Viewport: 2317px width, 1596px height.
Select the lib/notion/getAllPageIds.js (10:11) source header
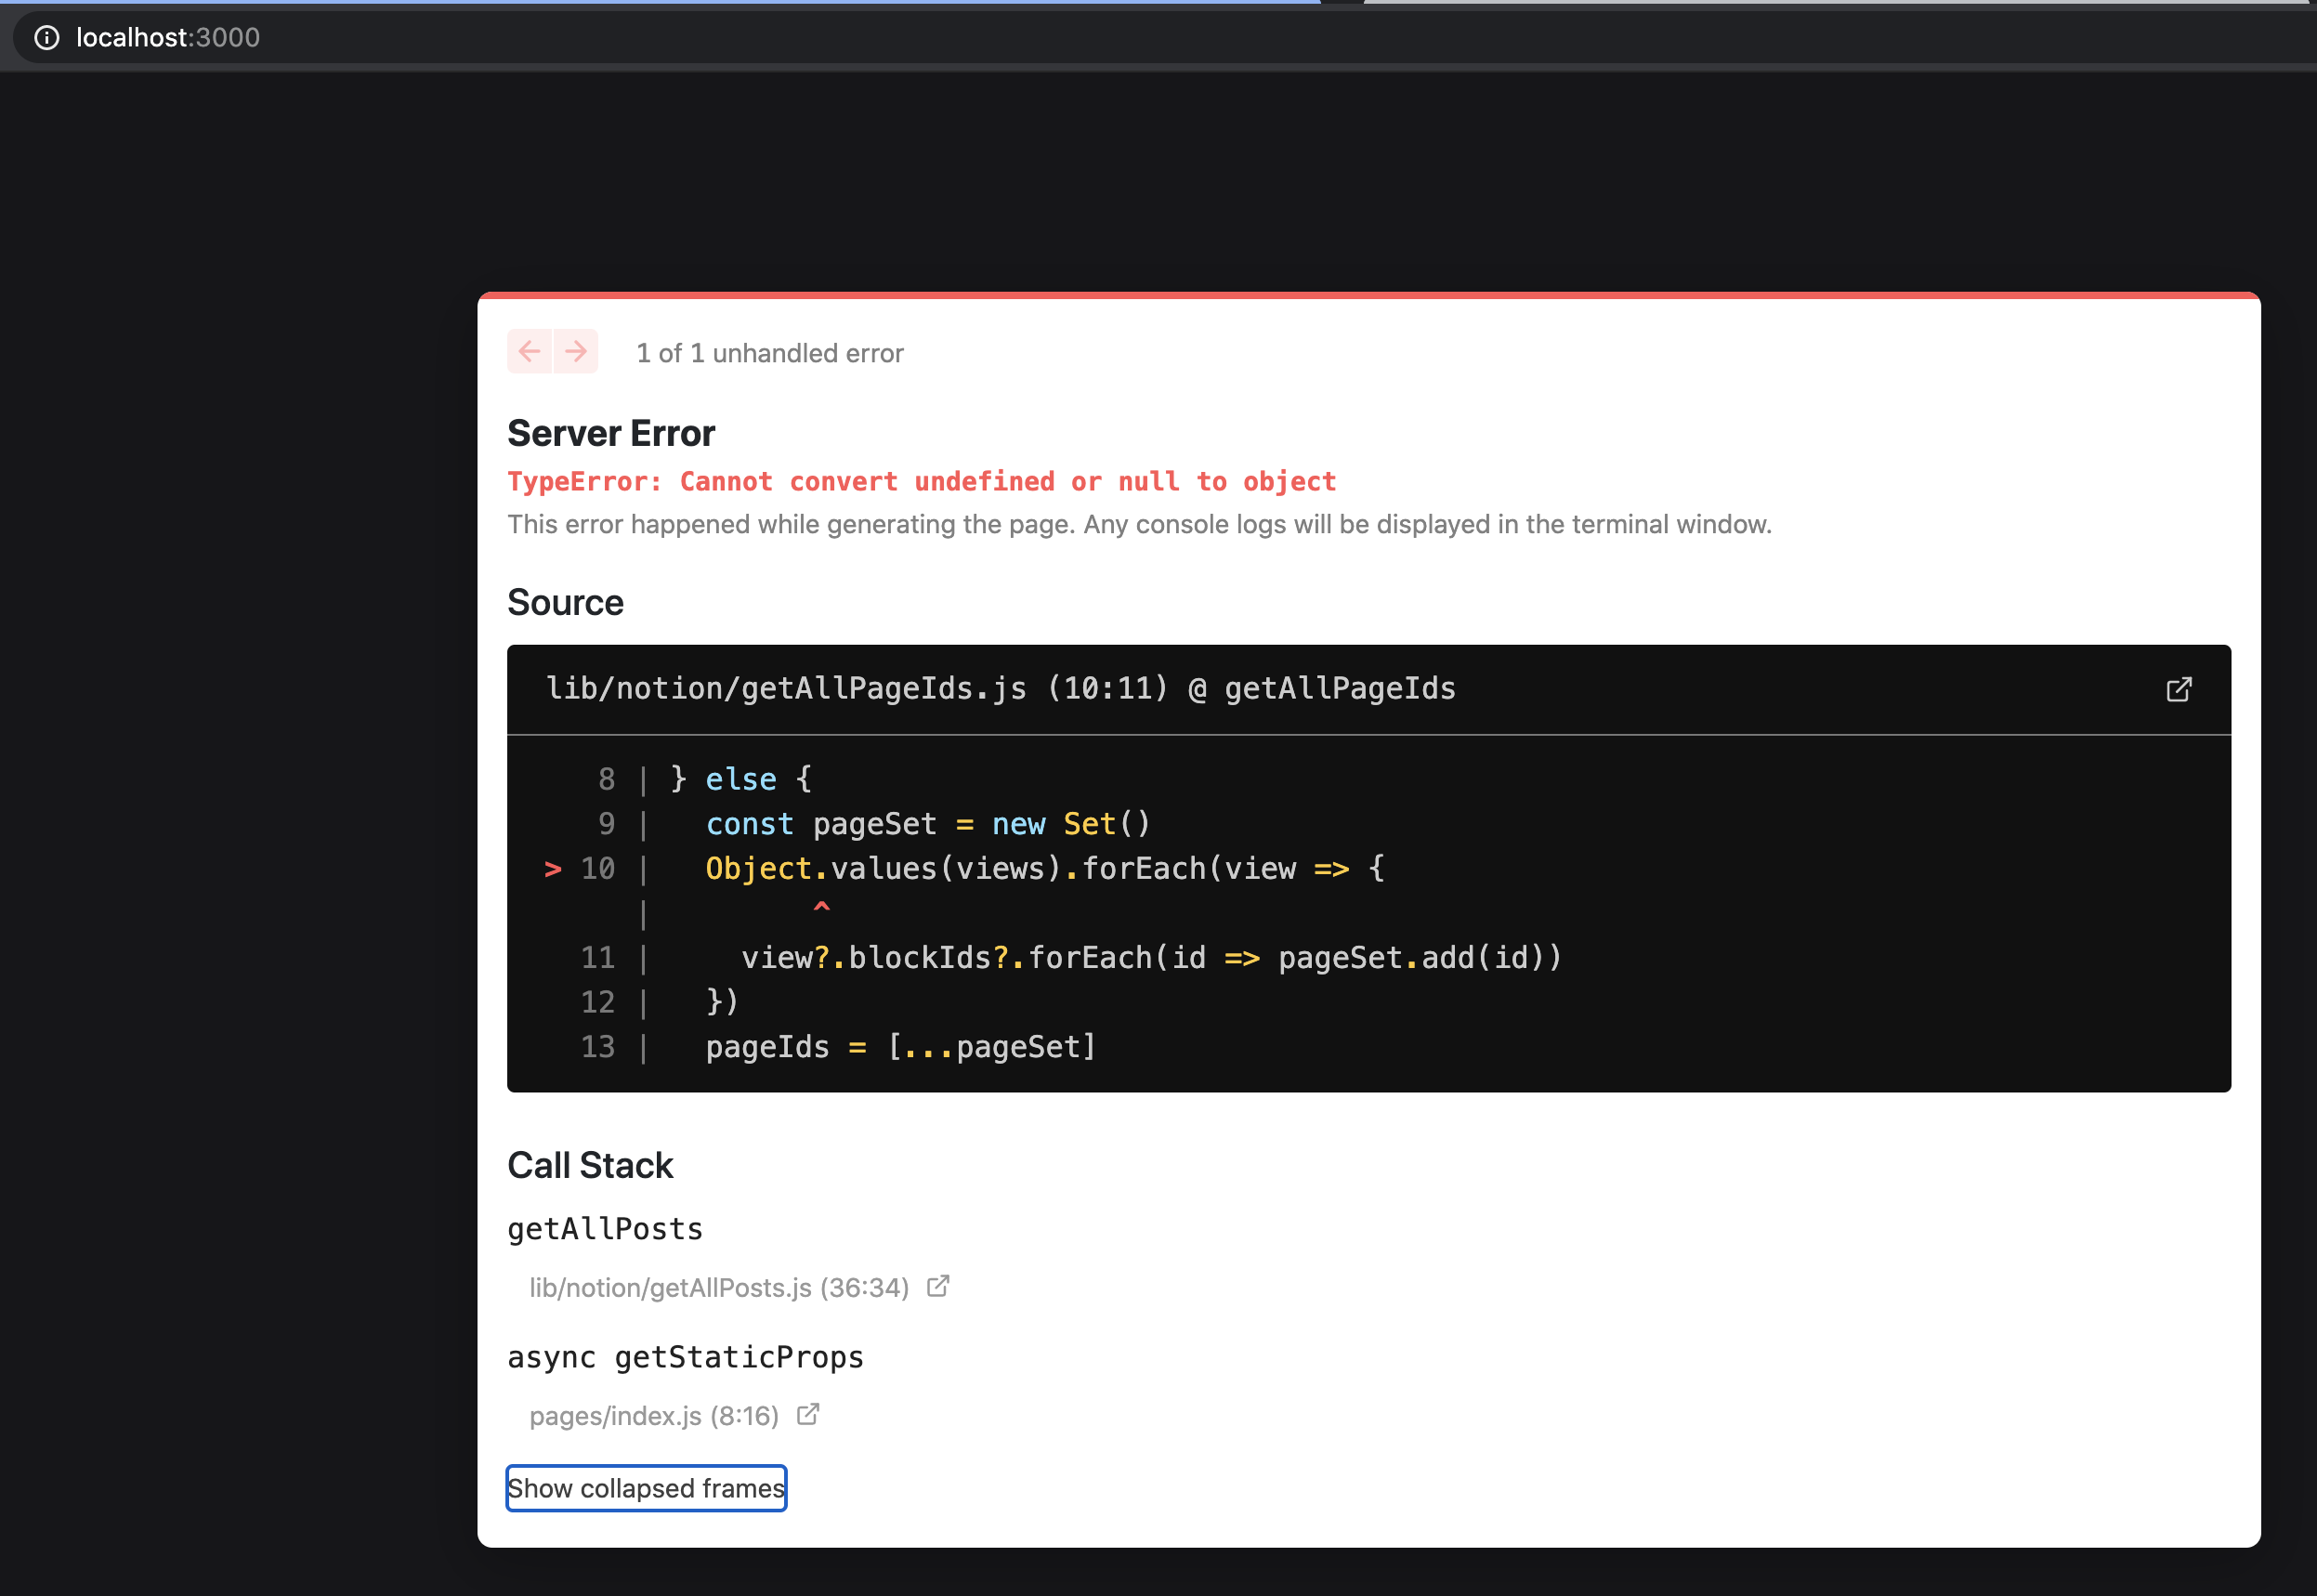point(1000,688)
